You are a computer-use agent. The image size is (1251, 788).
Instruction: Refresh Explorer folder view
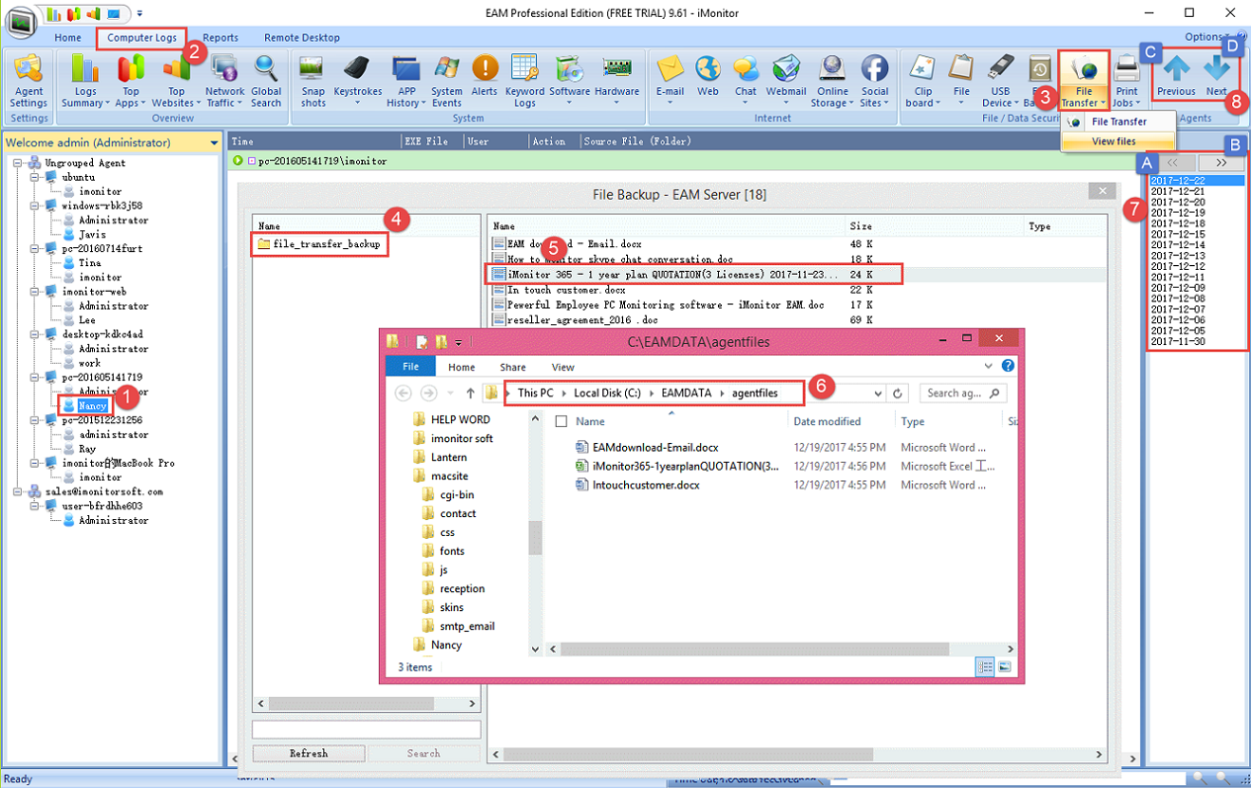click(x=897, y=394)
